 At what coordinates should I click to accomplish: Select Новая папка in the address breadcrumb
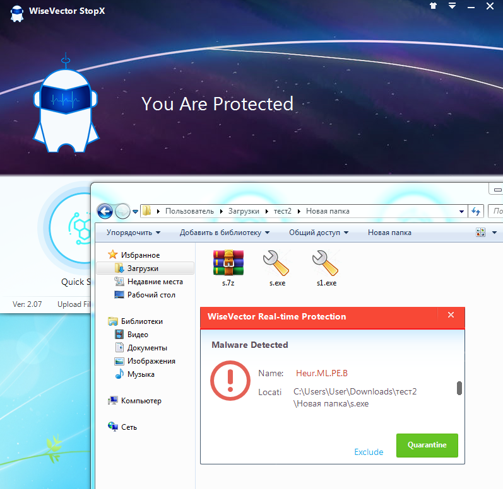click(328, 211)
